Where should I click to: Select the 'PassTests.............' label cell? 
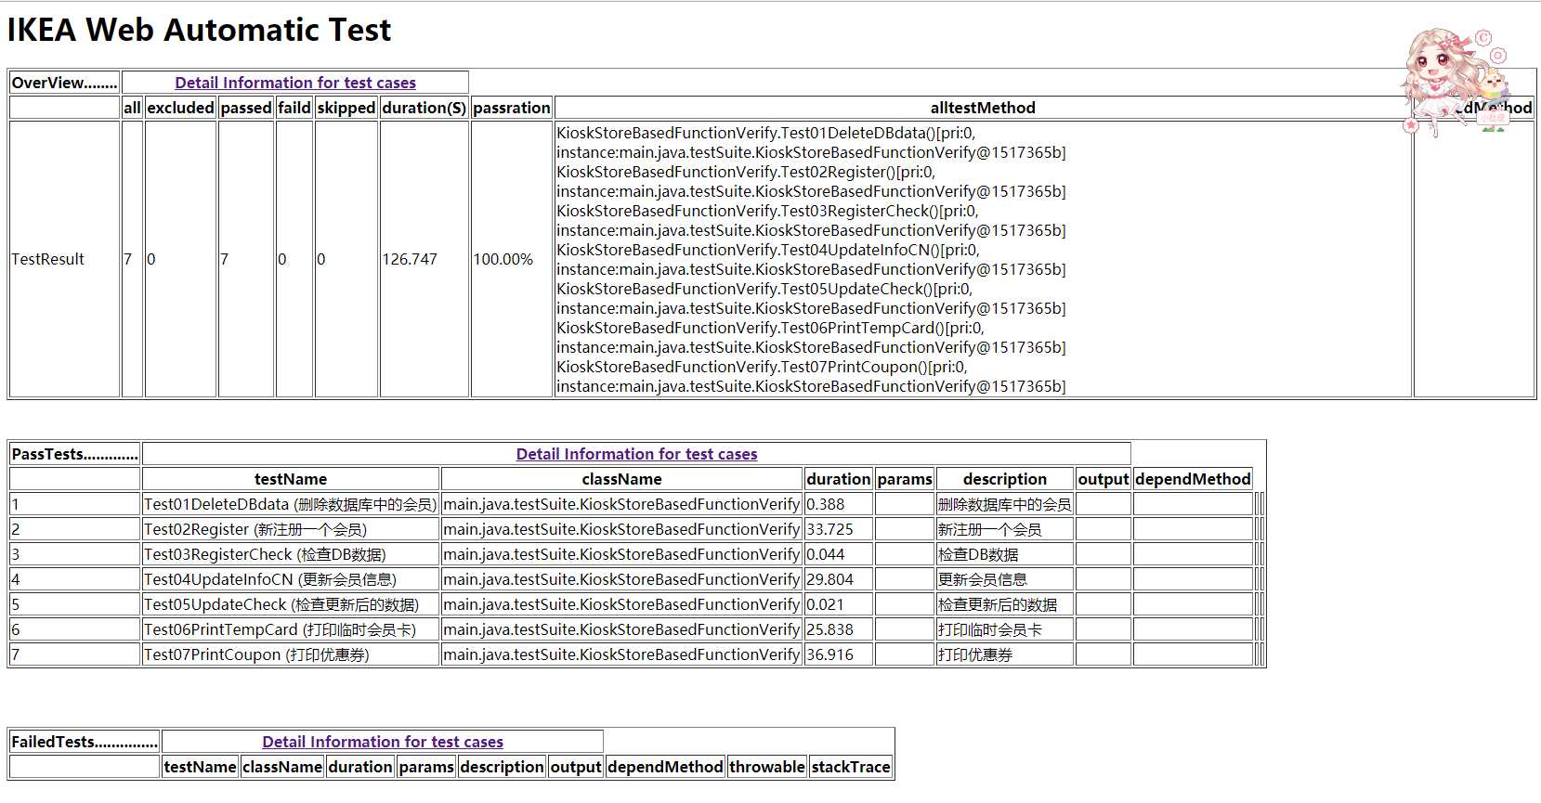point(74,454)
